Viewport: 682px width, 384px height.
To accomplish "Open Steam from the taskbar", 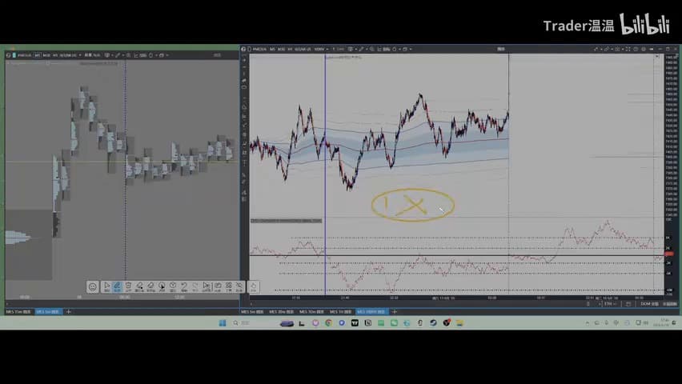I will click(433, 322).
